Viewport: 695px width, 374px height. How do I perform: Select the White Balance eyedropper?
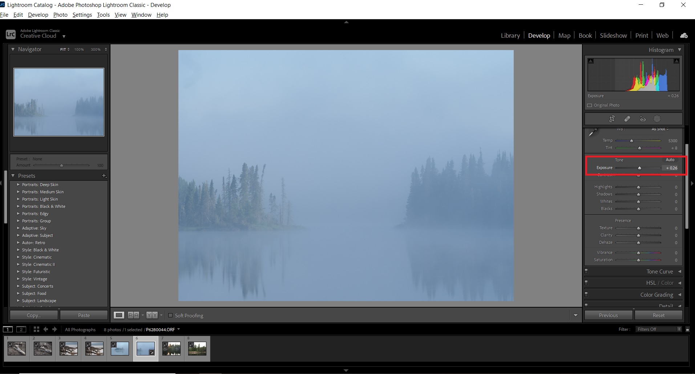click(x=593, y=133)
